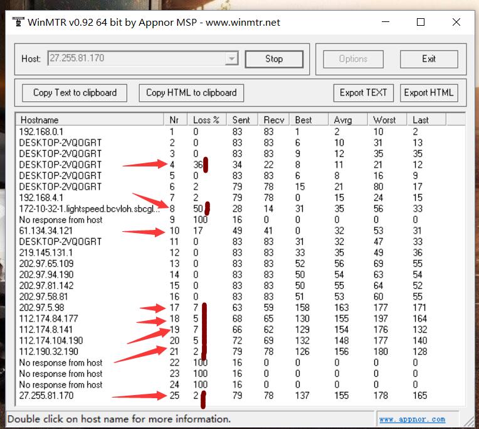The height and width of the screenshot is (429, 479).
Task: Click the Host: label
Action: click(31, 59)
